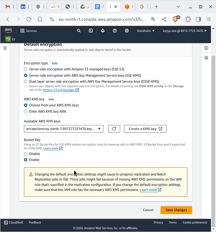Open Learn more link in warning box

150,190
